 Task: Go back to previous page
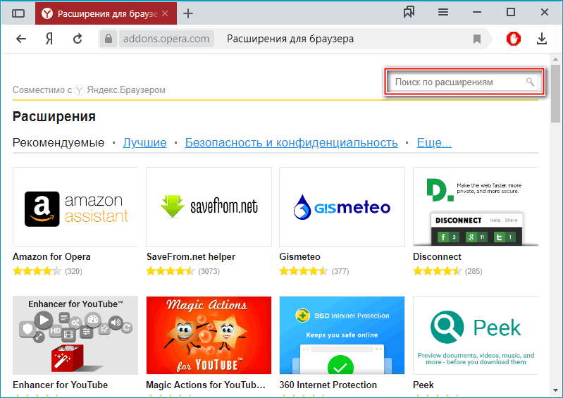21,39
